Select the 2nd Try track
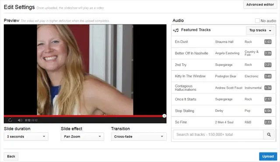The width and height of the screenshot is (280, 162). pyautogui.click(x=224, y=65)
